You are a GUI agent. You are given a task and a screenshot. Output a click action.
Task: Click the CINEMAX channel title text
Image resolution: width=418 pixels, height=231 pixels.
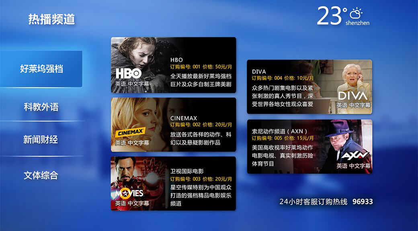pos(184,118)
